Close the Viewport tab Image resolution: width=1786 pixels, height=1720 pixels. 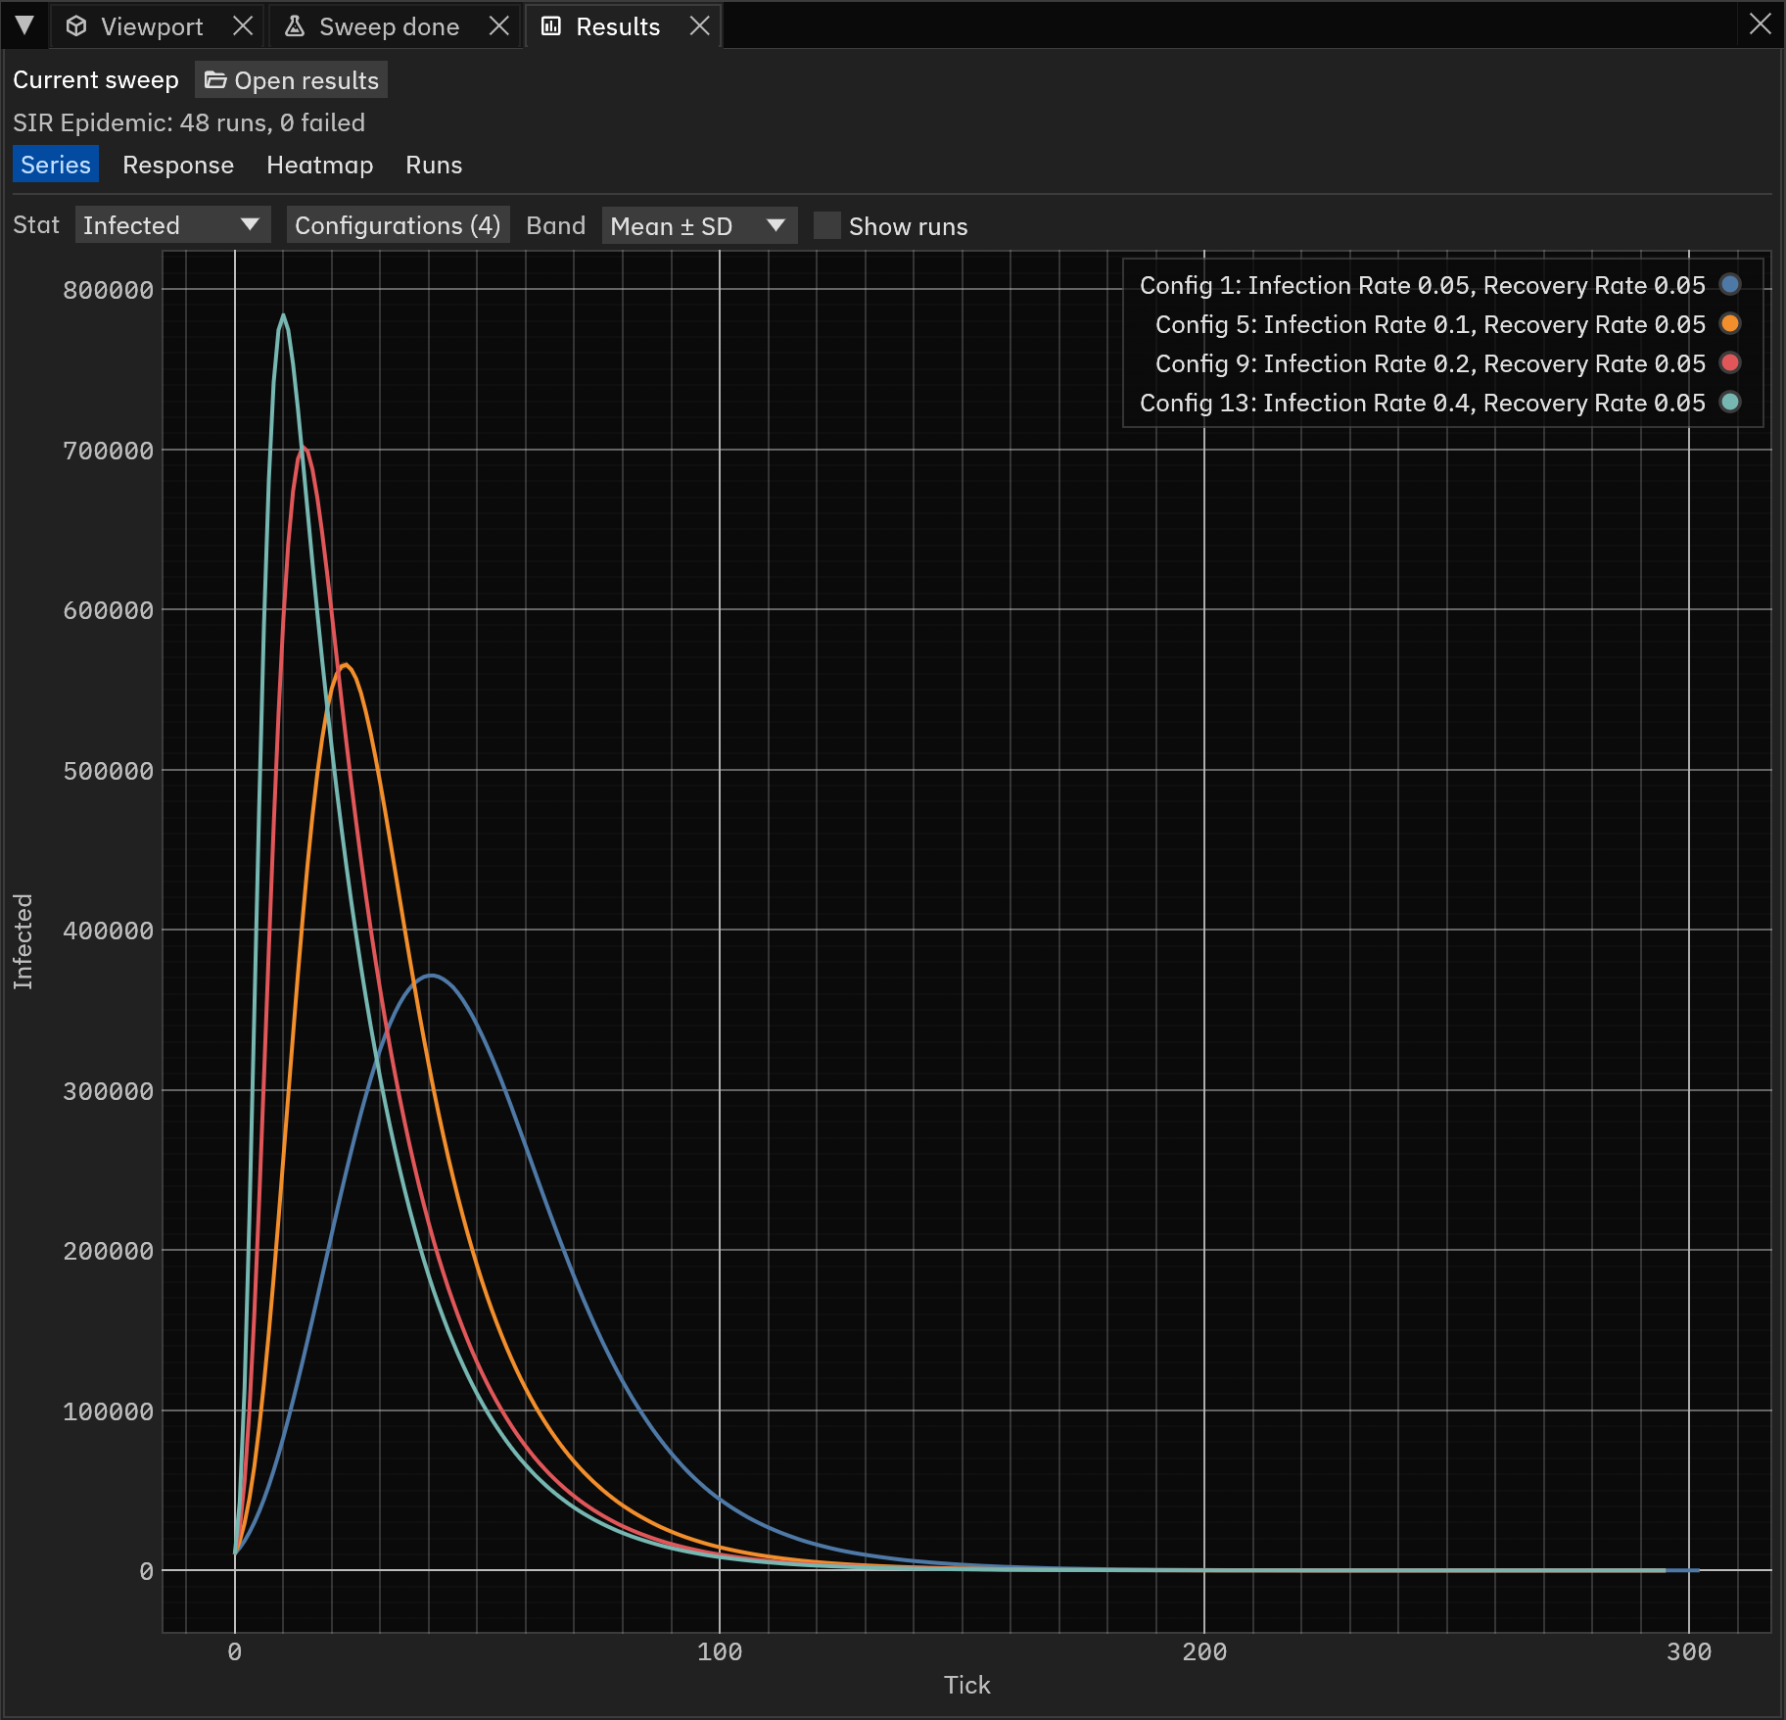[243, 26]
